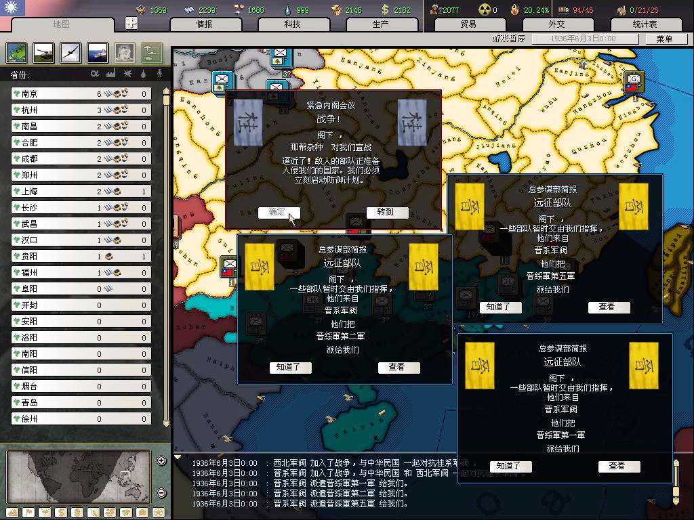
Task: Select 青岛 in province list
Action: coord(81,403)
